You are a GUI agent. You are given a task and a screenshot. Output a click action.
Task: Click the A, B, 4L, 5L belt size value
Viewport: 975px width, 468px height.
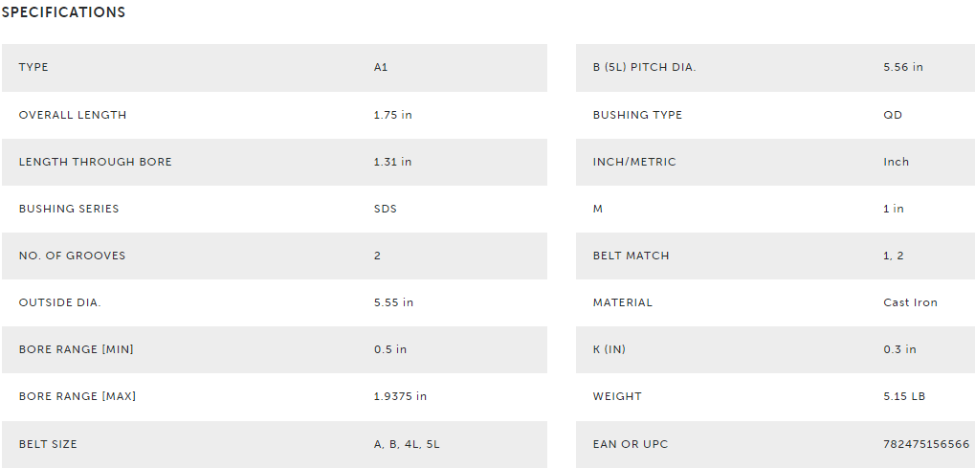(407, 444)
